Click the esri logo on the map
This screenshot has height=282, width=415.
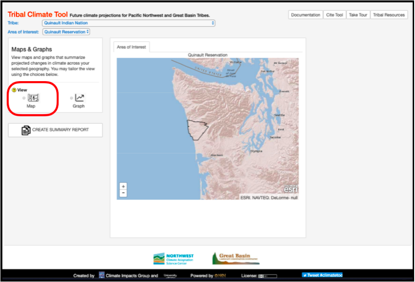290,190
